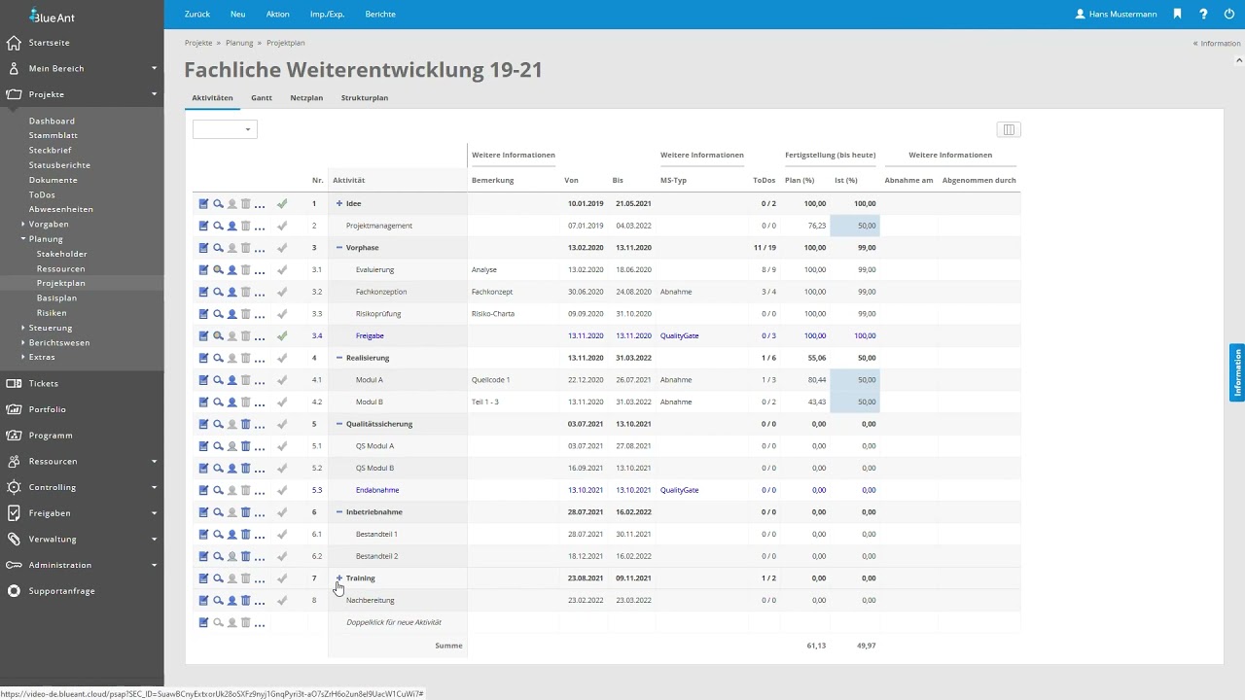This screenshot has height=700, width=1245.
Task: Collapse the Vorphase activity group
Action: 339,248
